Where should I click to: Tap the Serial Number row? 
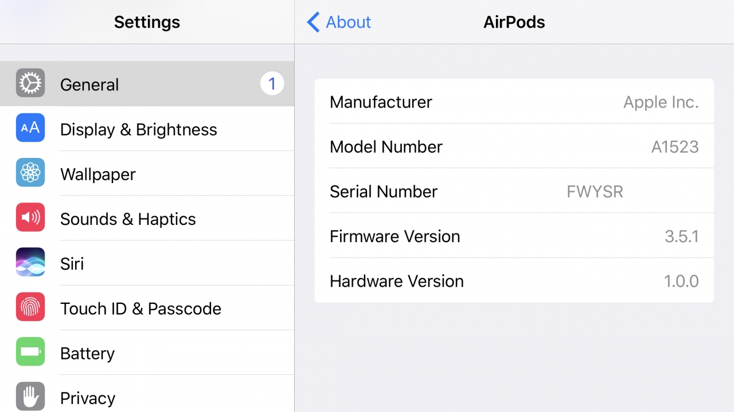pos(514,191)
